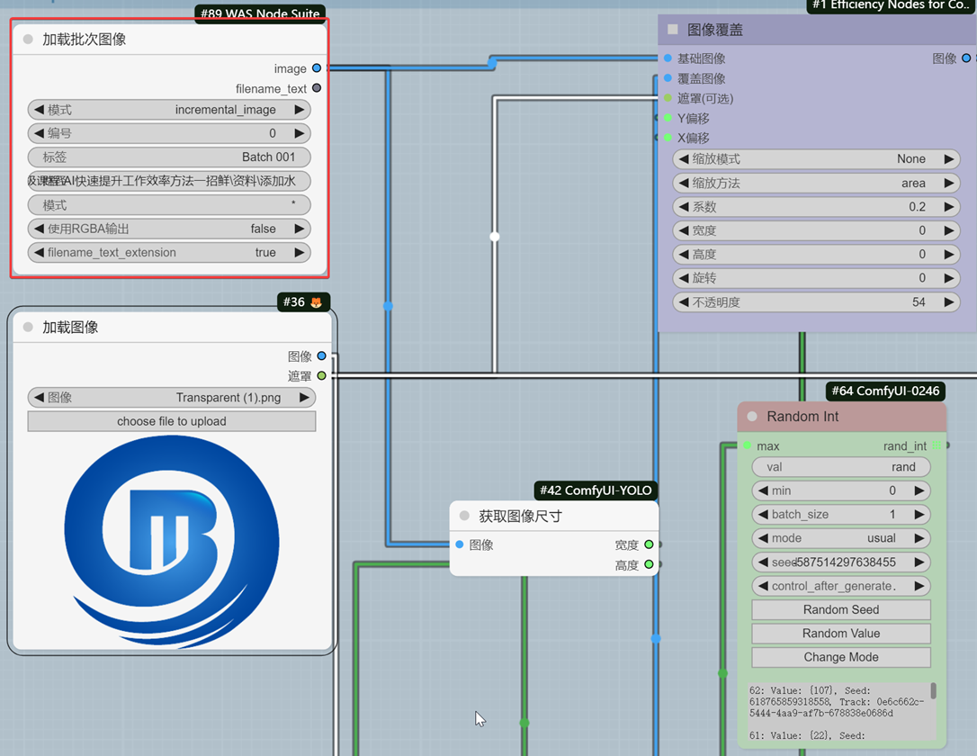Click the Y偏移 input port

[668, 118]
